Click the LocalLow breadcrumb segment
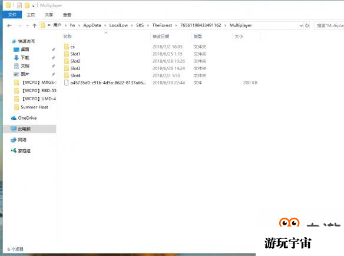Image resolution: width=344 pixels, height=256 pixels. 118,25
